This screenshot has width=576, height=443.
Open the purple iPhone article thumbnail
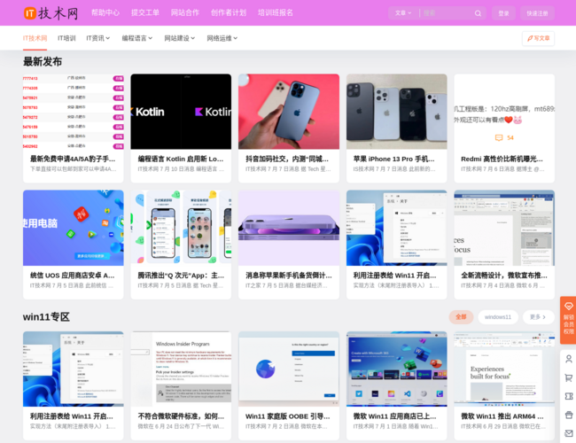pos(289,228)
